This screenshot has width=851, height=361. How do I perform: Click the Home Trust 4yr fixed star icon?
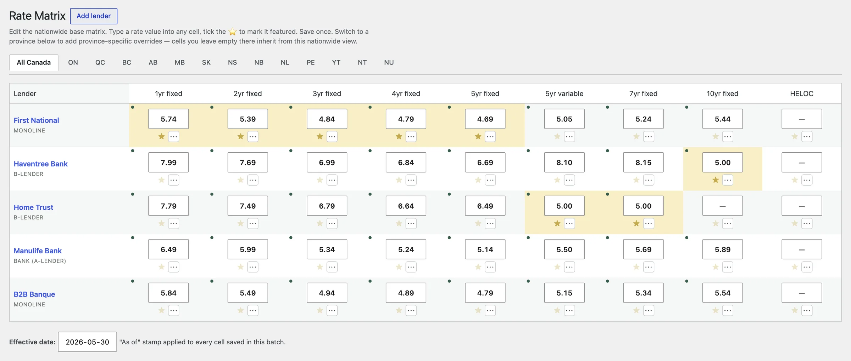tap(399, 224)
